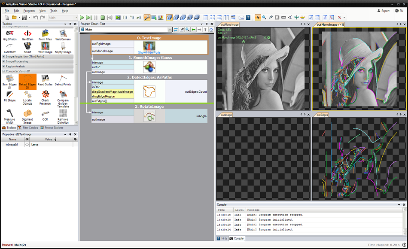Image resolution: width=408 pixels, height=249 pixels.
Task: Select the Read Codes filter in Toolbox
Action: point(45,80)
